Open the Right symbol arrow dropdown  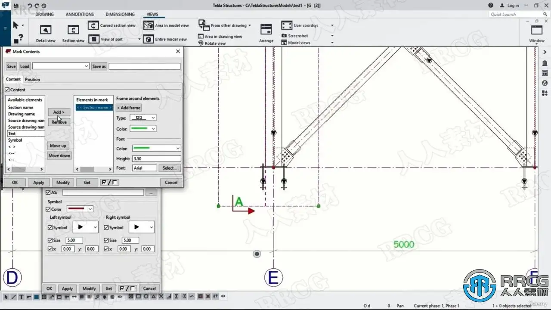[x=141, y=227]
